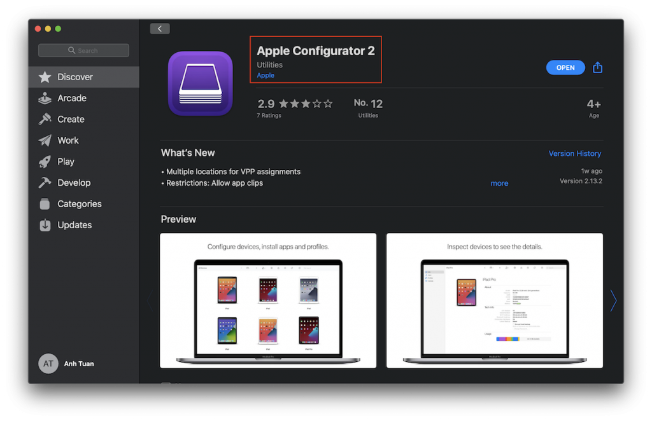Click the back chevron button
652x421 pixels.
(x=159, y=28)
